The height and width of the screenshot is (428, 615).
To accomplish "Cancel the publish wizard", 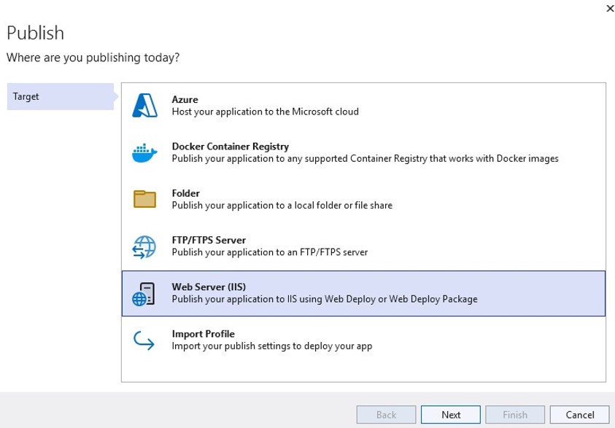I will coord(580,415).
